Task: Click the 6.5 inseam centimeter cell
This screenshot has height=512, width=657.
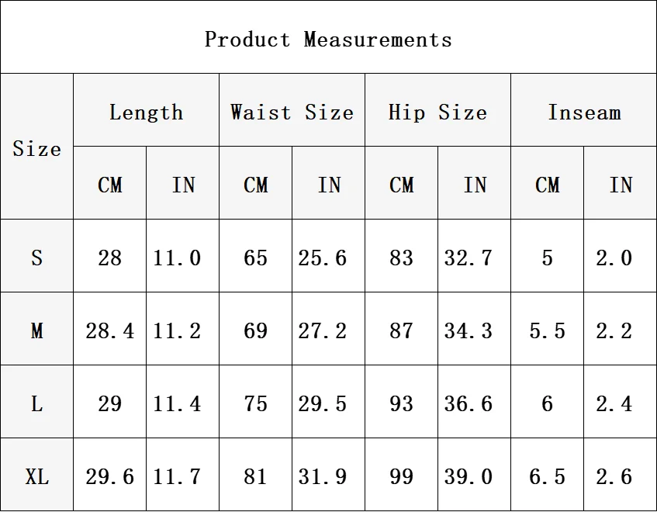Action: point(547,474)
